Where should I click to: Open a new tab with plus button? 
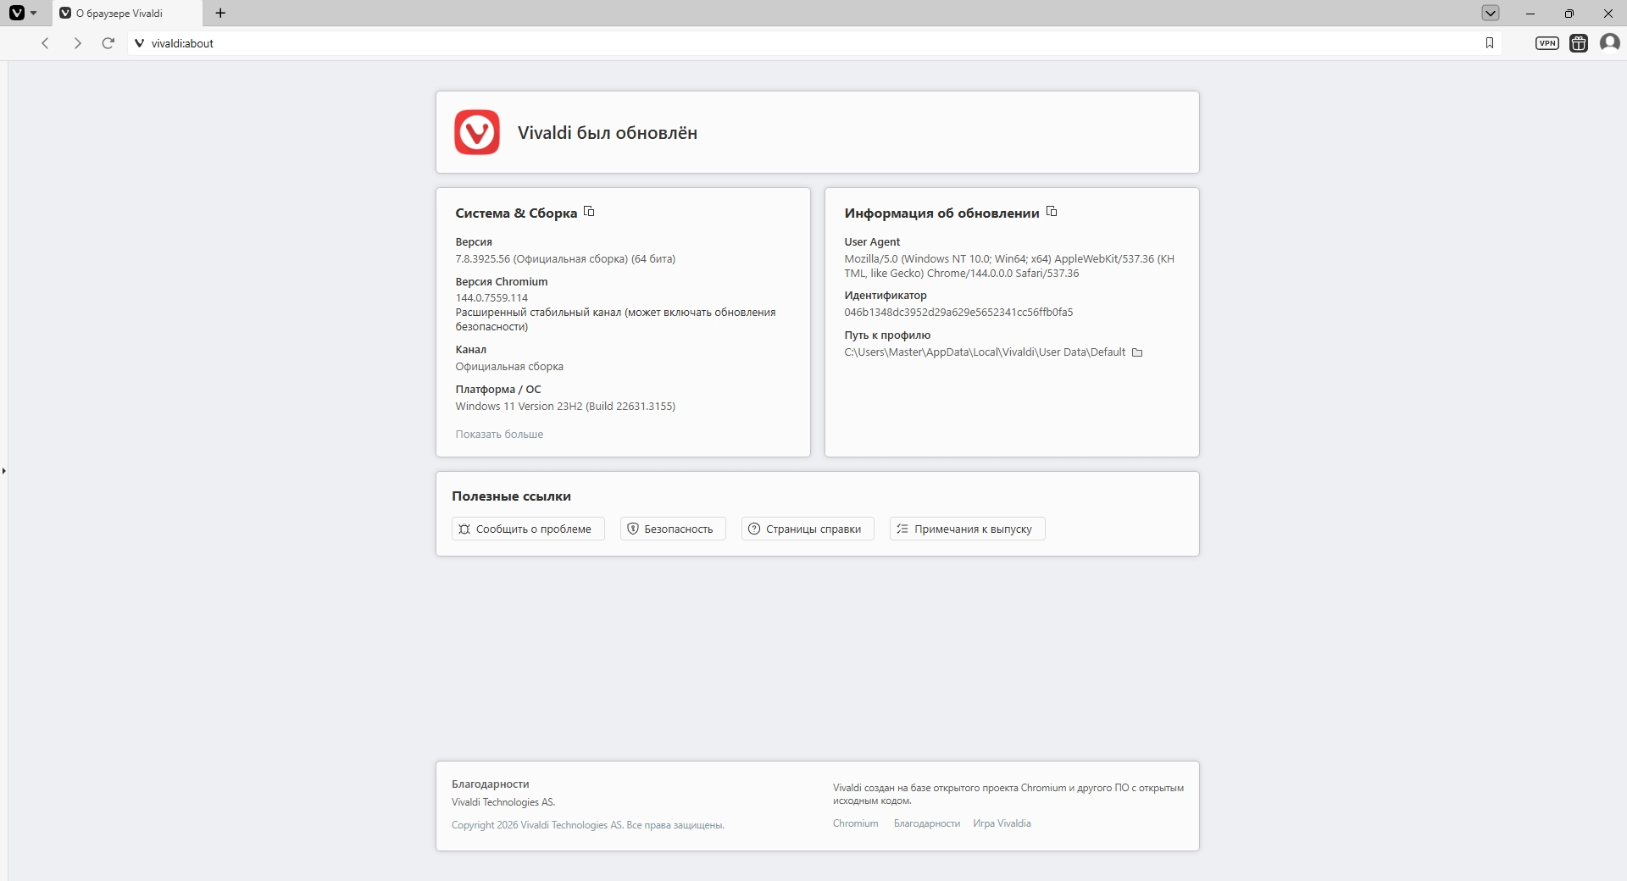coord(220,13)
